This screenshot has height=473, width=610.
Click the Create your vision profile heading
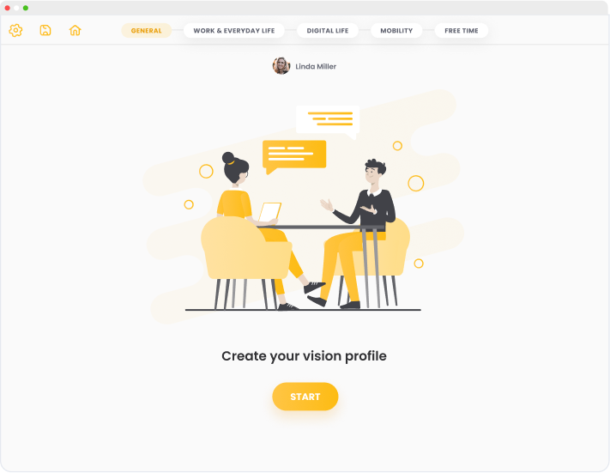(305, 356)
